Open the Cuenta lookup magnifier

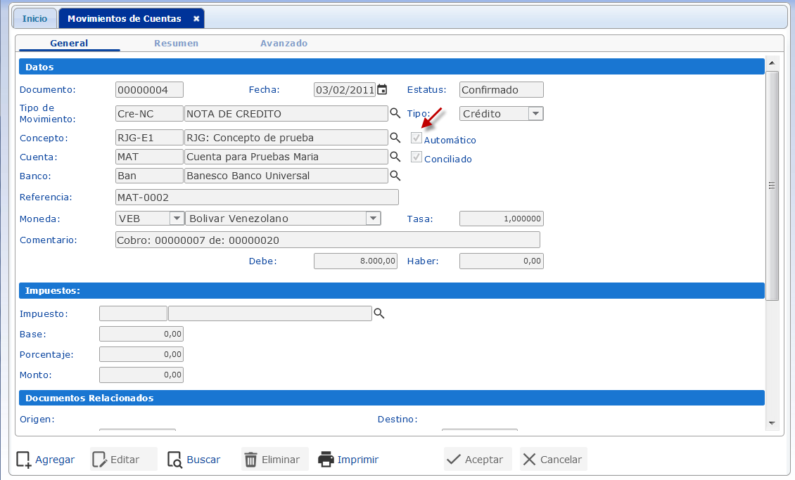[x=395, y=156]
